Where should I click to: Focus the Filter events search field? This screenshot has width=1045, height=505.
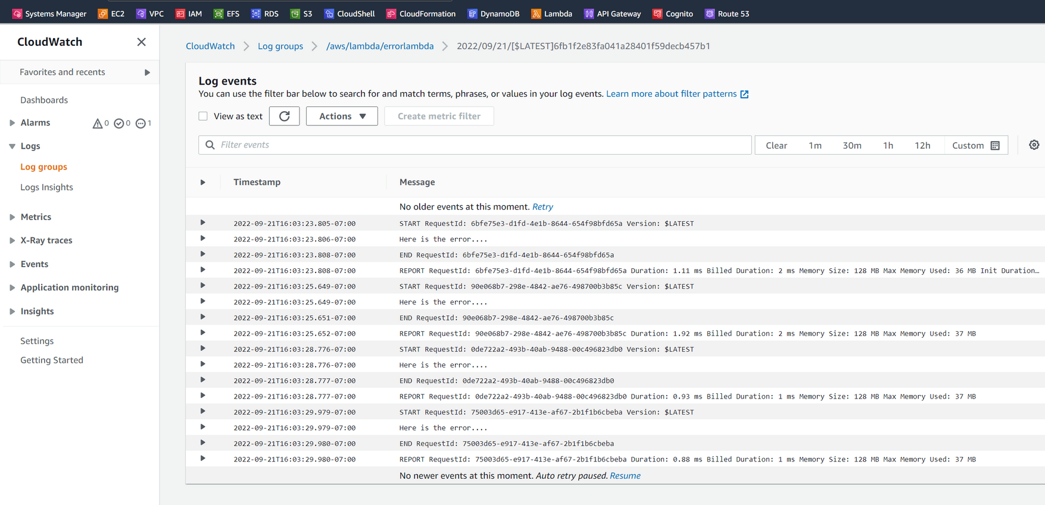pyautogui.click(x=475, y=145)
